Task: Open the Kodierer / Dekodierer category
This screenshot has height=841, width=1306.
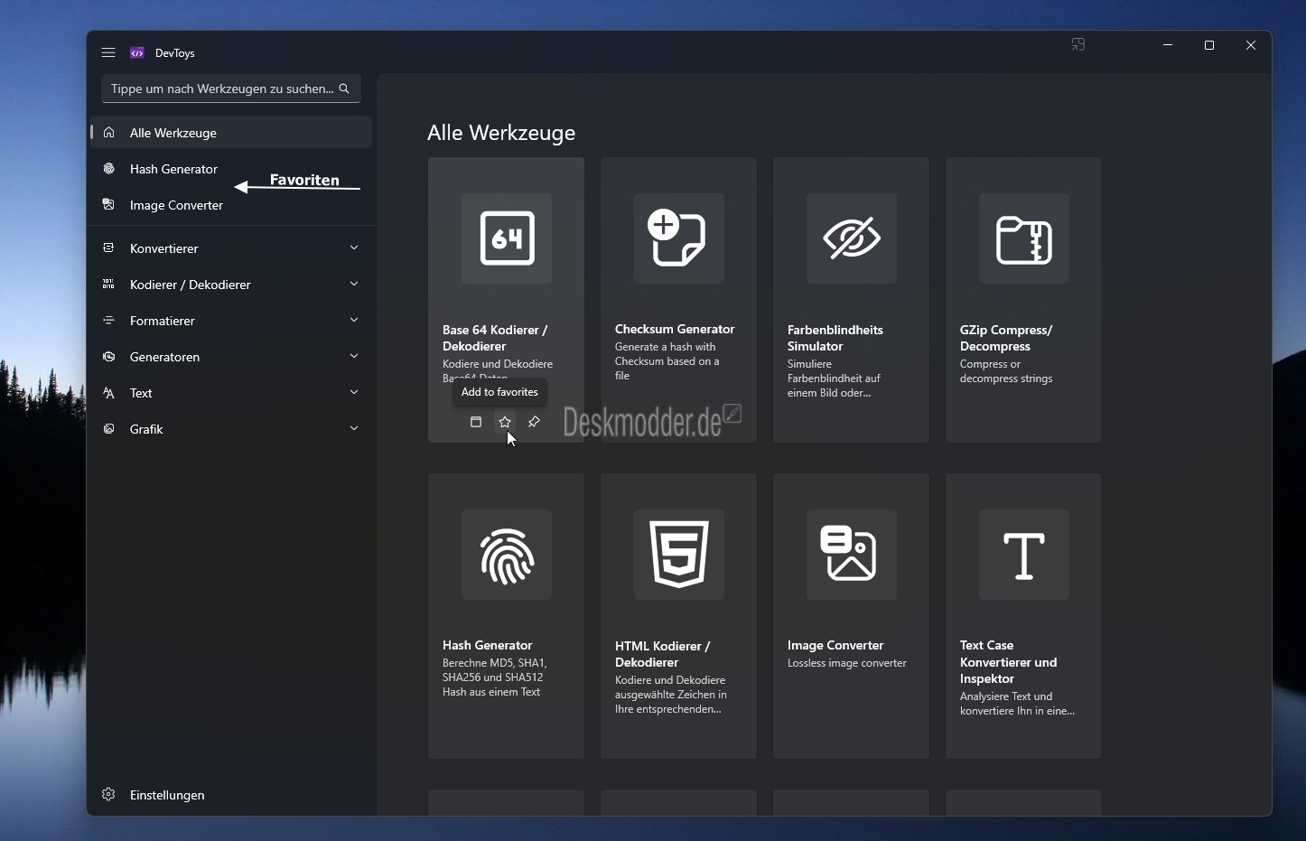Action: (x=231, y=285)
